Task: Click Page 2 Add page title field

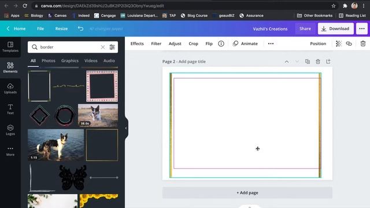Action: 184,62
